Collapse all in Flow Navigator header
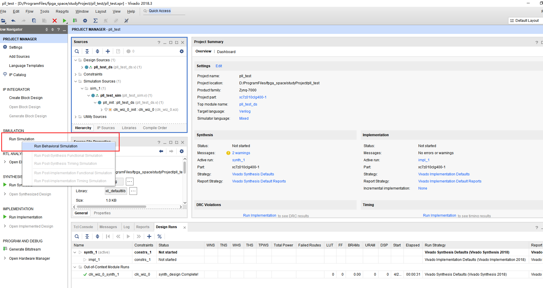This screenshot has height=288, width=543. 46,29
